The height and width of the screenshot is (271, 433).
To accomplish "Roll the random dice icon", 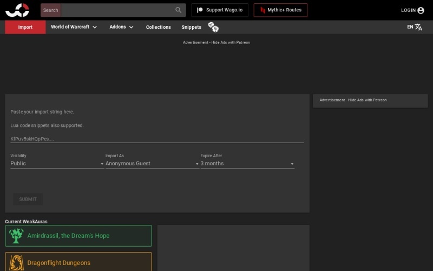I will click(213, 27).
